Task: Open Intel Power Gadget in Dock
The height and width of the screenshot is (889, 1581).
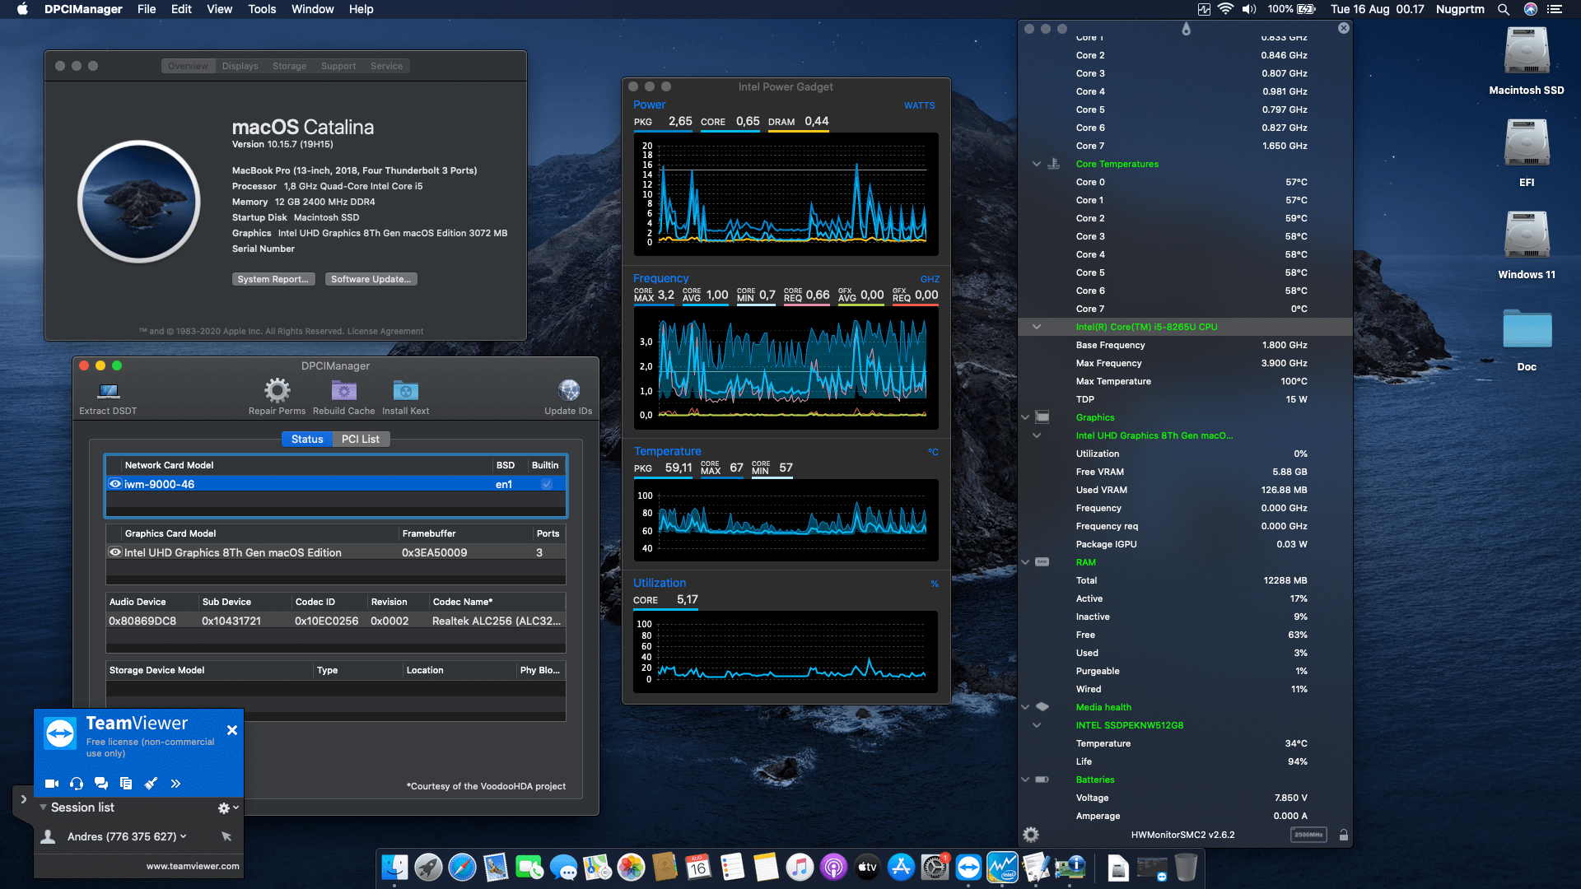Action: (x=1002, y=868)
